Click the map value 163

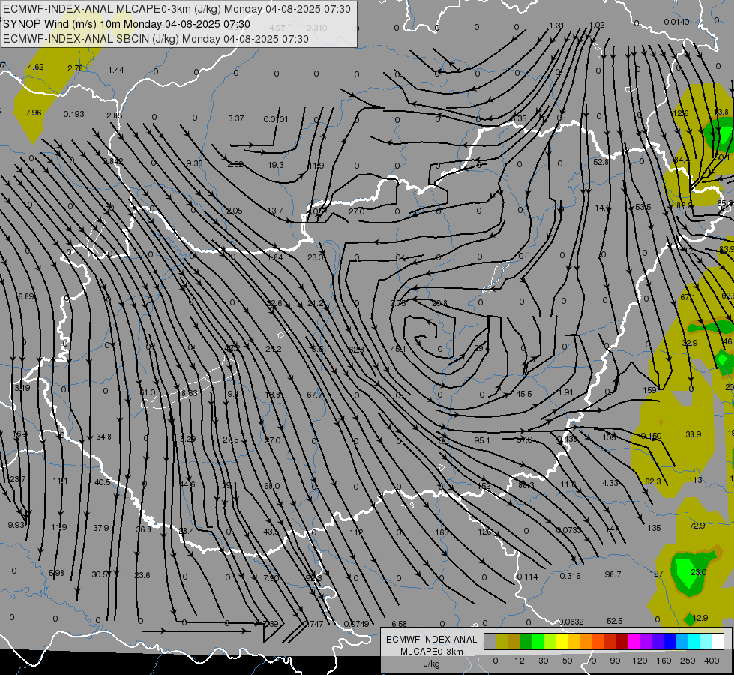(442, 532)
